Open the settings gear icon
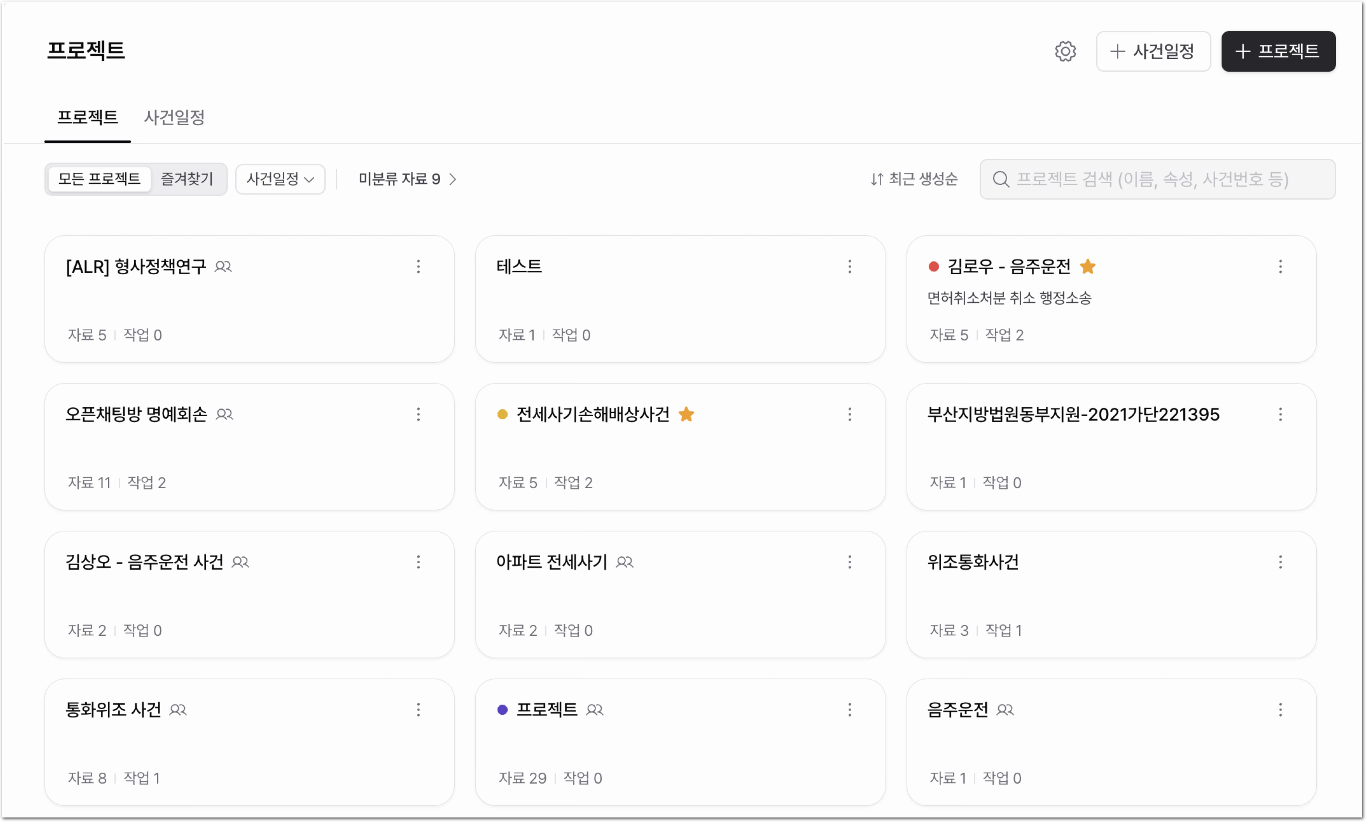This screenshot has height=822, width=1366. [x=1065, y=51]
